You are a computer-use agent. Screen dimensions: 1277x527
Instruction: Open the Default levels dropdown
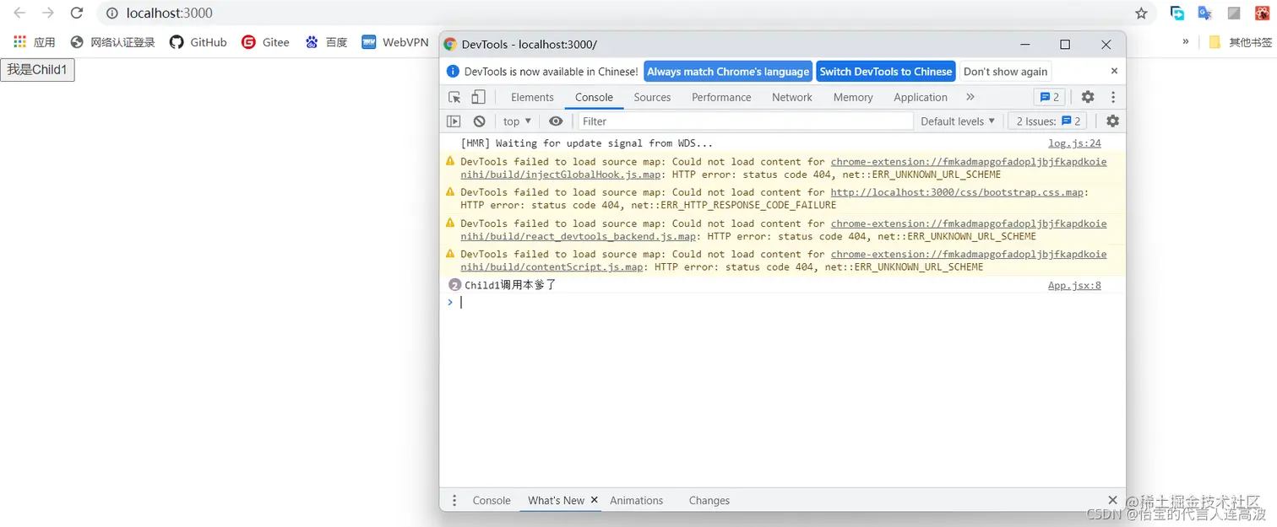[958, 121]
